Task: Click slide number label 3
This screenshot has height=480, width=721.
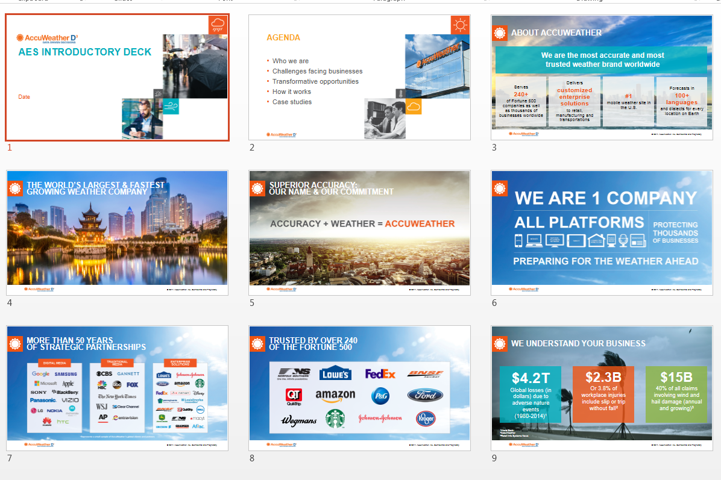Action: 494,148
